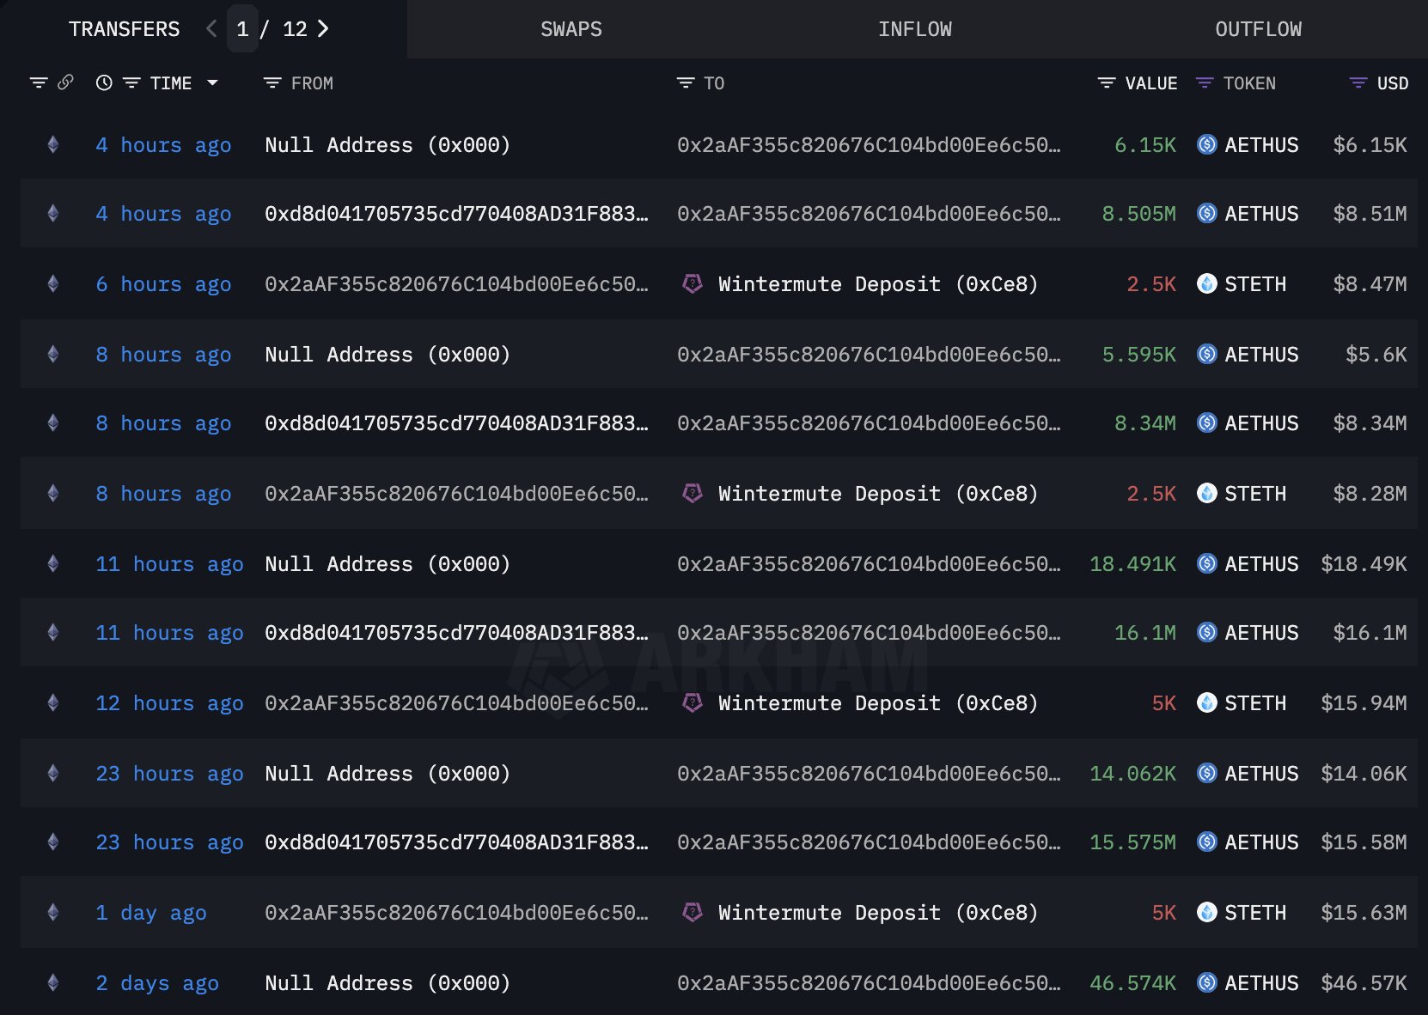The height and width of the screenshot is (1015, 1428).
Task: Click the 15.575M value cell
Action: click(1132, 842)
